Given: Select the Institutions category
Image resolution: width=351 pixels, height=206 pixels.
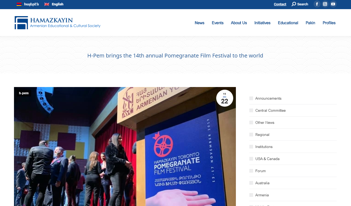Looking at the screenshot, I should (264, 147).
